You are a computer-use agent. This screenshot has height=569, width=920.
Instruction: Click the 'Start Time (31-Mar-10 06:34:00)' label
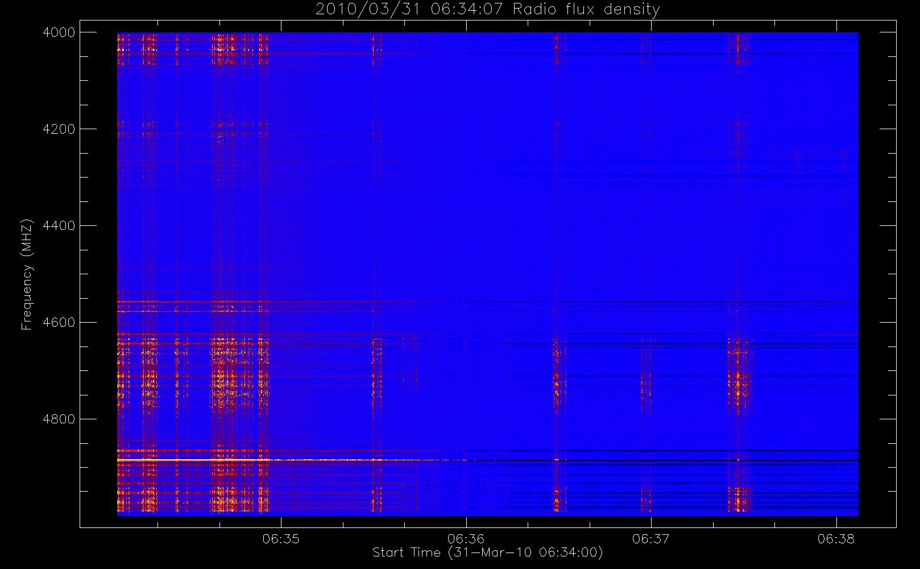(487, 552)
